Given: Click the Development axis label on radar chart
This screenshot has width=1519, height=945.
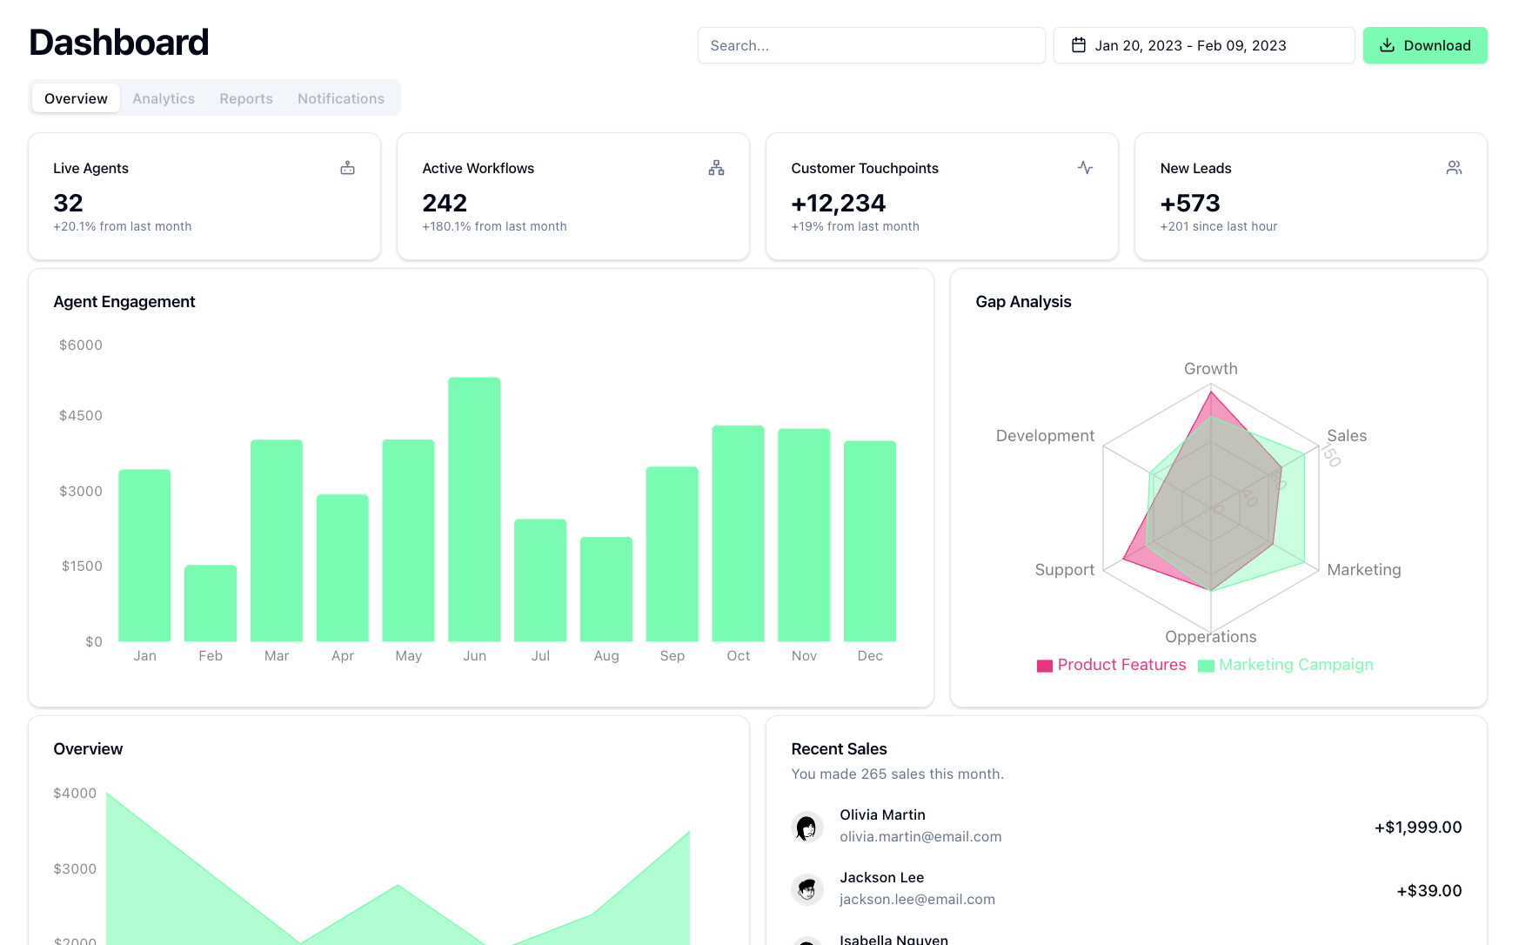Looking at the screenshot, I should pyautogui.click(x=1045, y=436).
